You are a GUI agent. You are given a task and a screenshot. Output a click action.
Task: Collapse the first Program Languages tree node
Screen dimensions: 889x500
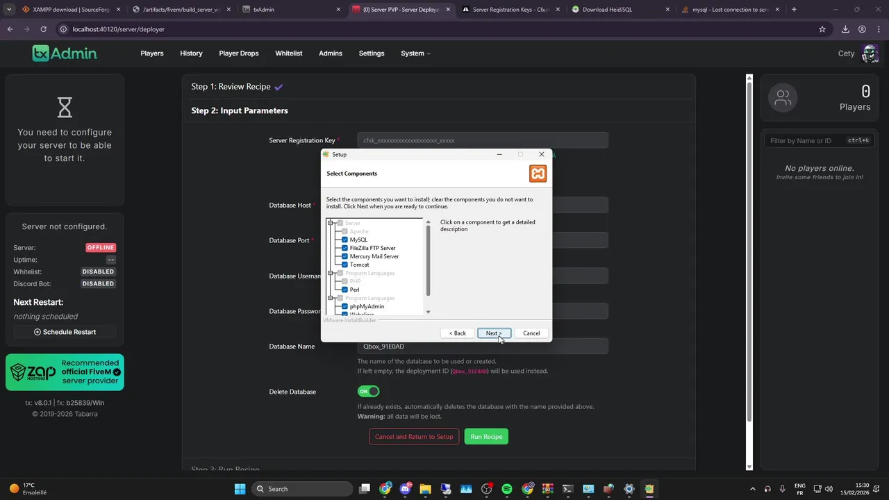331,273
